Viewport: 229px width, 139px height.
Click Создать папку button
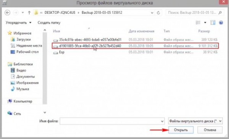point(49,23)
